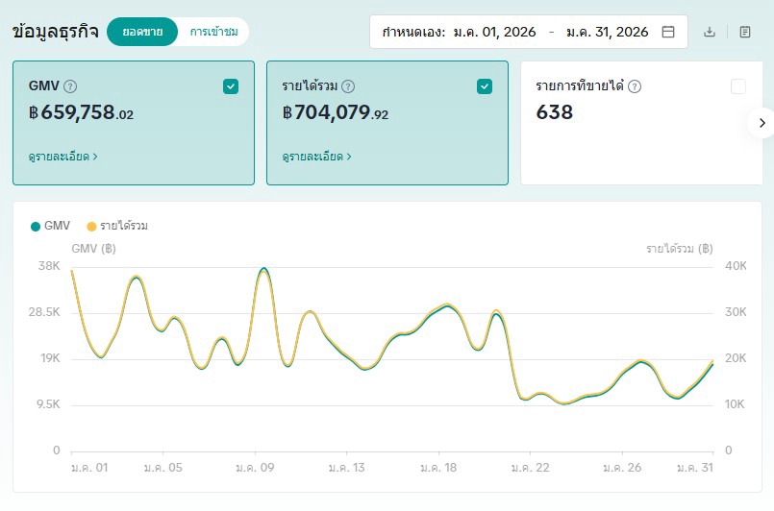Click help icon next to GMV
Image resolution: width=774 pixels, height=511 pixels.
(70, 86)
